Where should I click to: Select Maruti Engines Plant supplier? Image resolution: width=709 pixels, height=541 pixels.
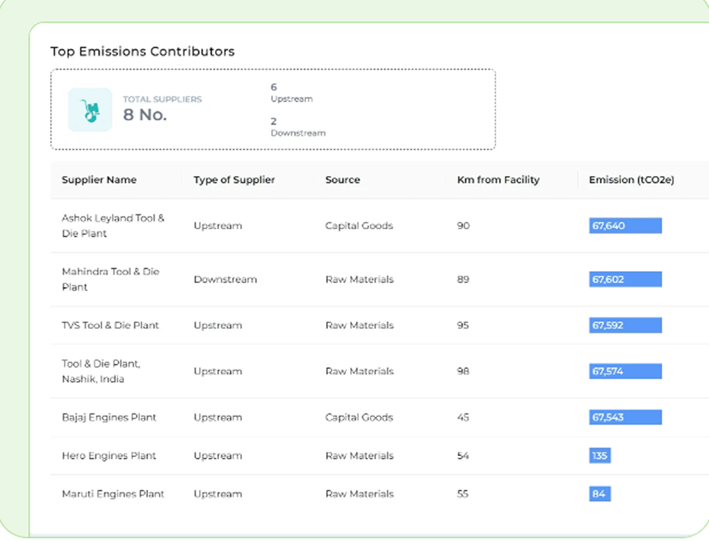(113, 494)
